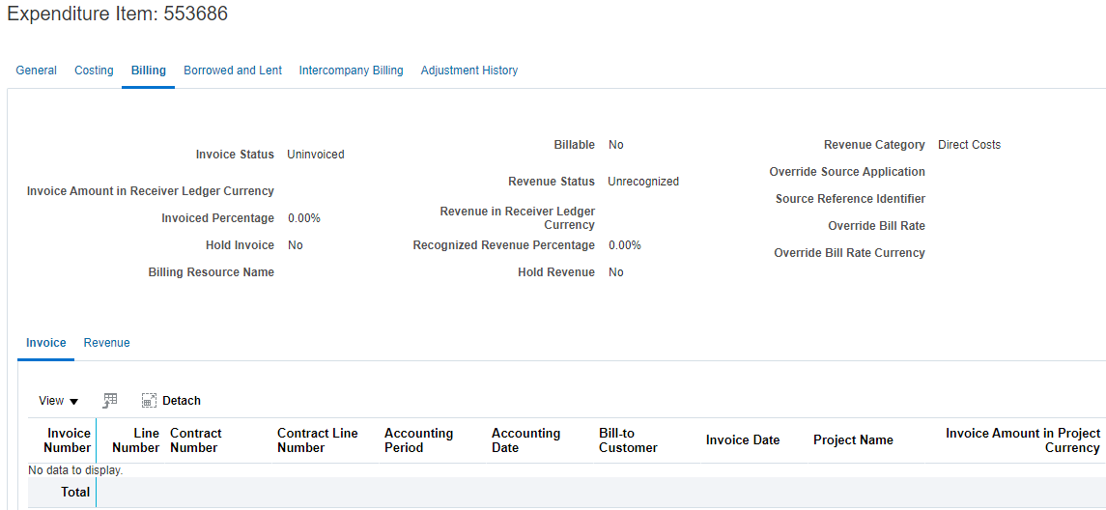Select the Accounting Period column header
Image resolution: width=1106 pixels, height=510 pixels.
tap(419, 440)
